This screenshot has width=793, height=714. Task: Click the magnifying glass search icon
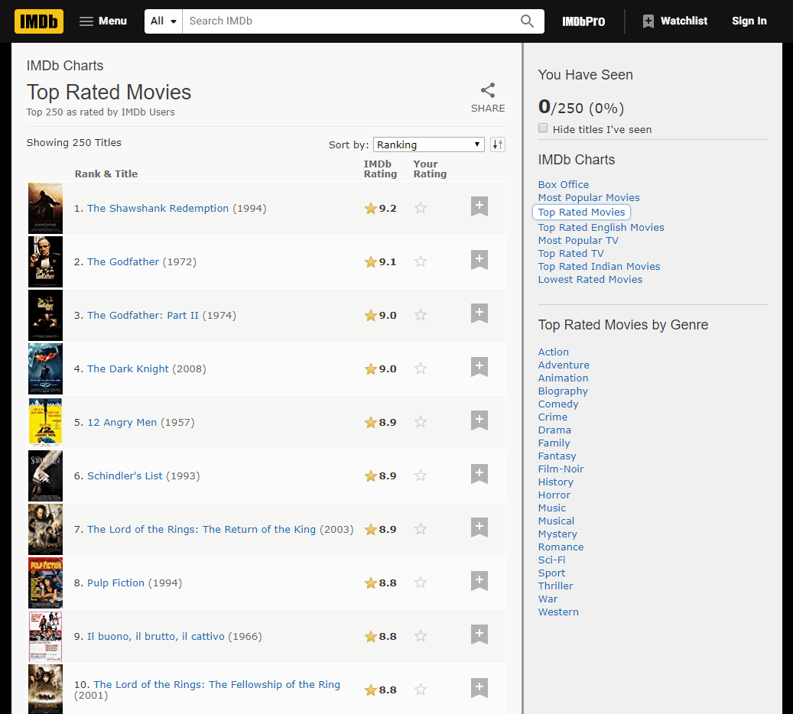(x=527, y=21)
